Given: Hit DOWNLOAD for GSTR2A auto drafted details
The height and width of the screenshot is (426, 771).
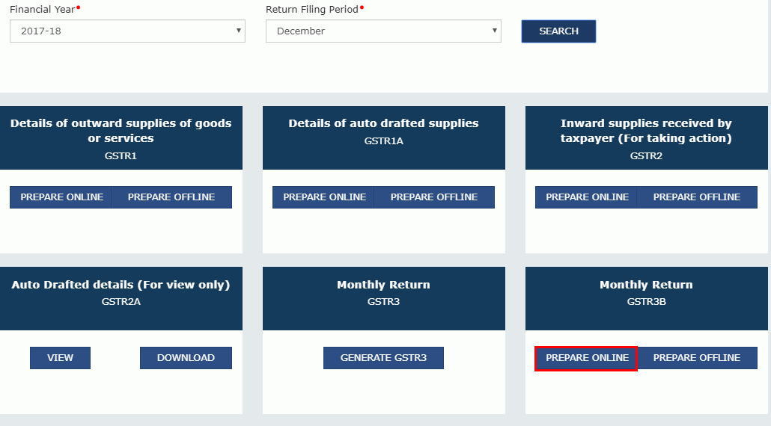Looking at the screenshot, I should tap(186, 358).
